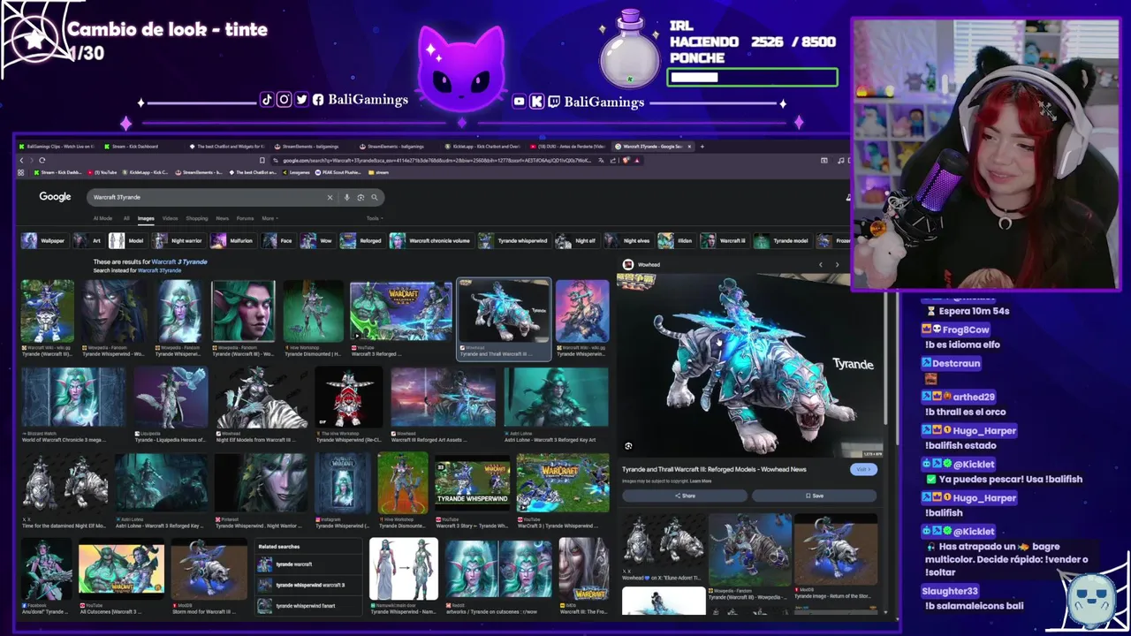Click the site info icon beside the URL
Viewport: 1131px width, 636px height.
click(276, 160)
